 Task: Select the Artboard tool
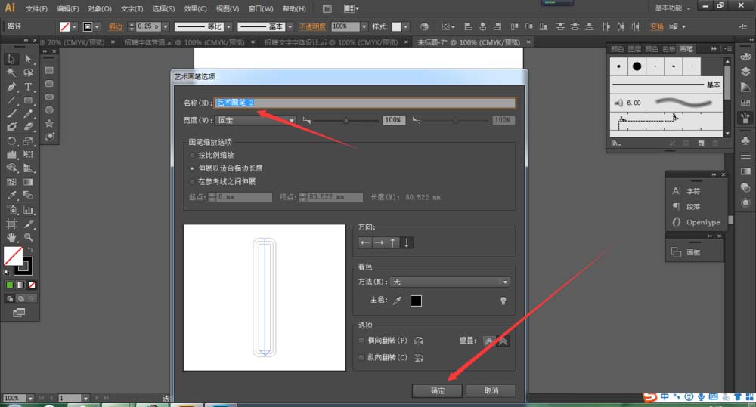point(11,224)
